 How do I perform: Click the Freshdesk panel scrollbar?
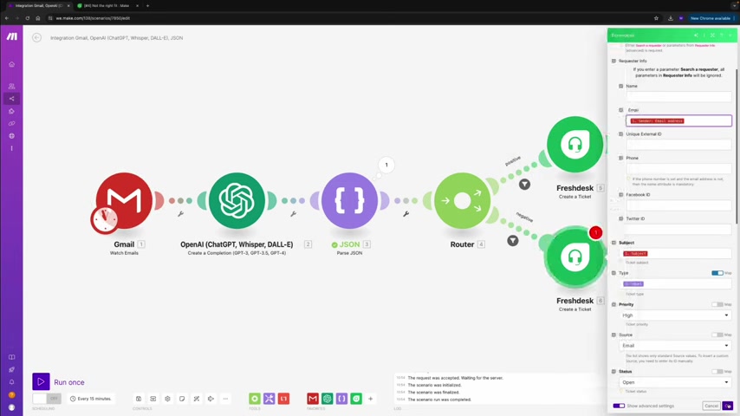(737, 146)
